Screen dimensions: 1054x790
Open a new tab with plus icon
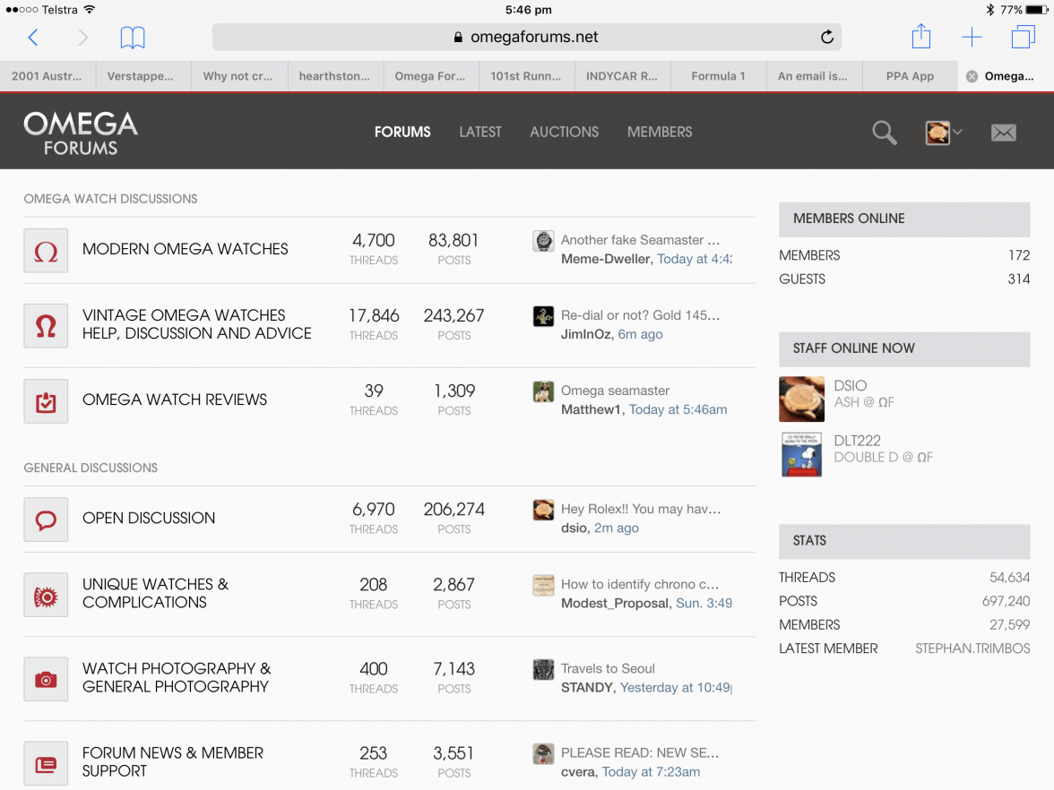[x=972, y=37]
